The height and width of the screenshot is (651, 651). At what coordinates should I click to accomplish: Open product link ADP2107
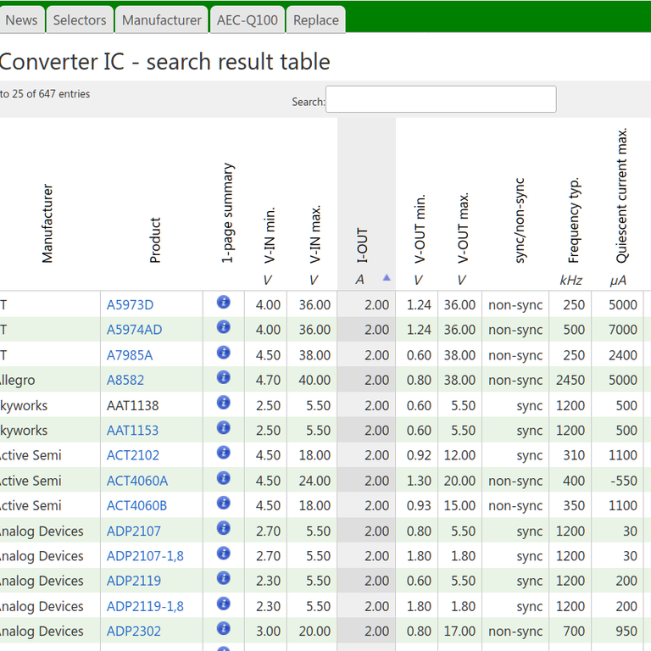point(134,531)
